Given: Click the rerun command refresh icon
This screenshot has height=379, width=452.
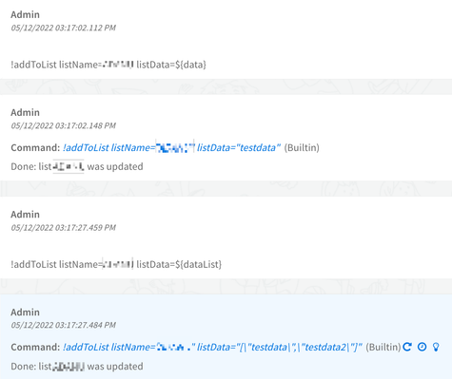Looking at the screenshot, I should tap(407, 347).
